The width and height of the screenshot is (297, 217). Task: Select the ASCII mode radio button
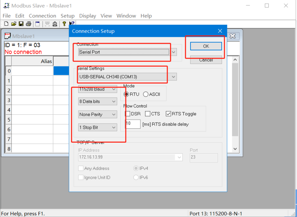(x=145, y=94)
